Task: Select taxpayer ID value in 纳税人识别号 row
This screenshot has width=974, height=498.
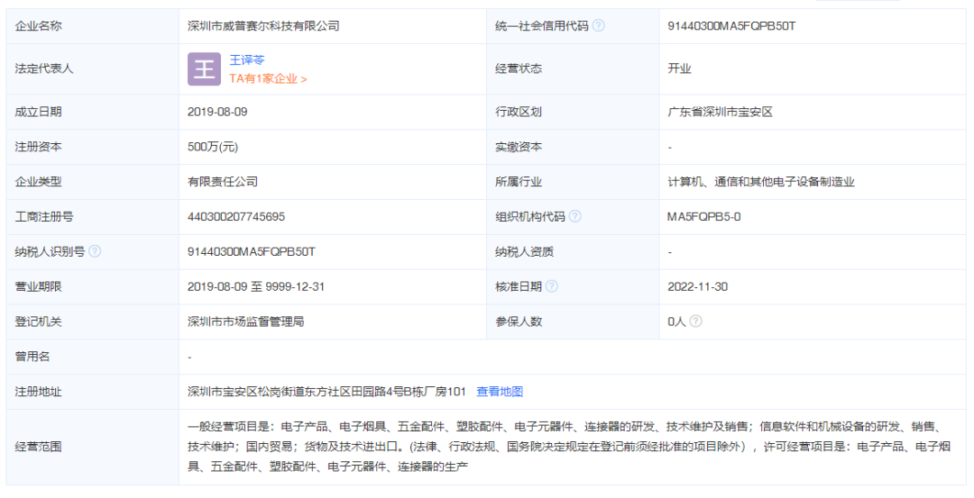Action: (x=252, y=252)
